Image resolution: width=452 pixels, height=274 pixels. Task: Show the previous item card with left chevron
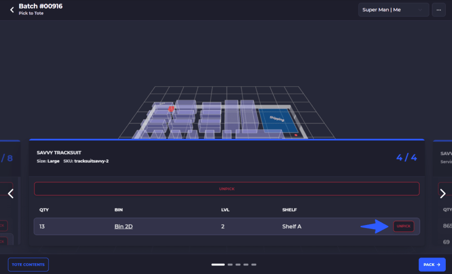click(10, 194)
